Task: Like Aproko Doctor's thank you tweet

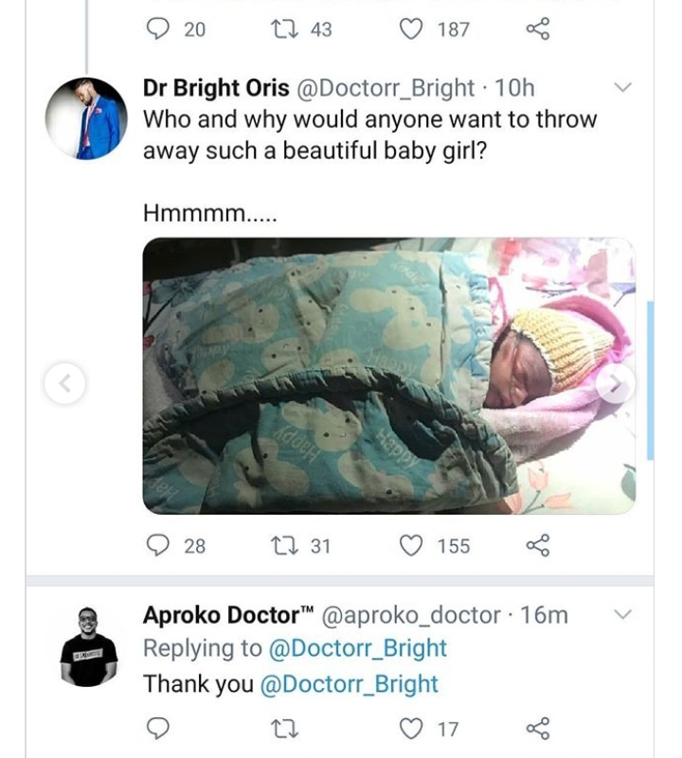Action: pos(410,728)
